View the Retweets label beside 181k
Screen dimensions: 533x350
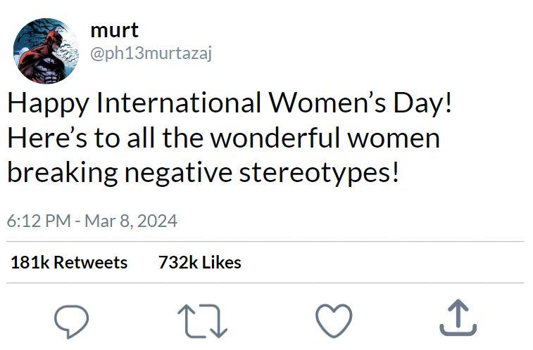click(91, 263)
